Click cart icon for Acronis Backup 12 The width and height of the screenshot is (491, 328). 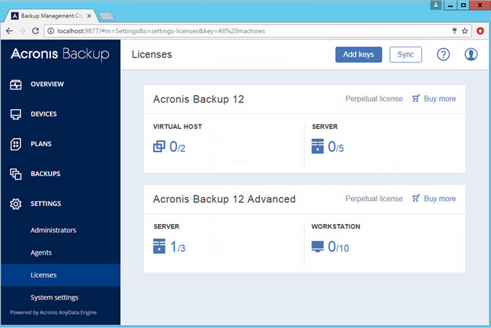point(416,98)
